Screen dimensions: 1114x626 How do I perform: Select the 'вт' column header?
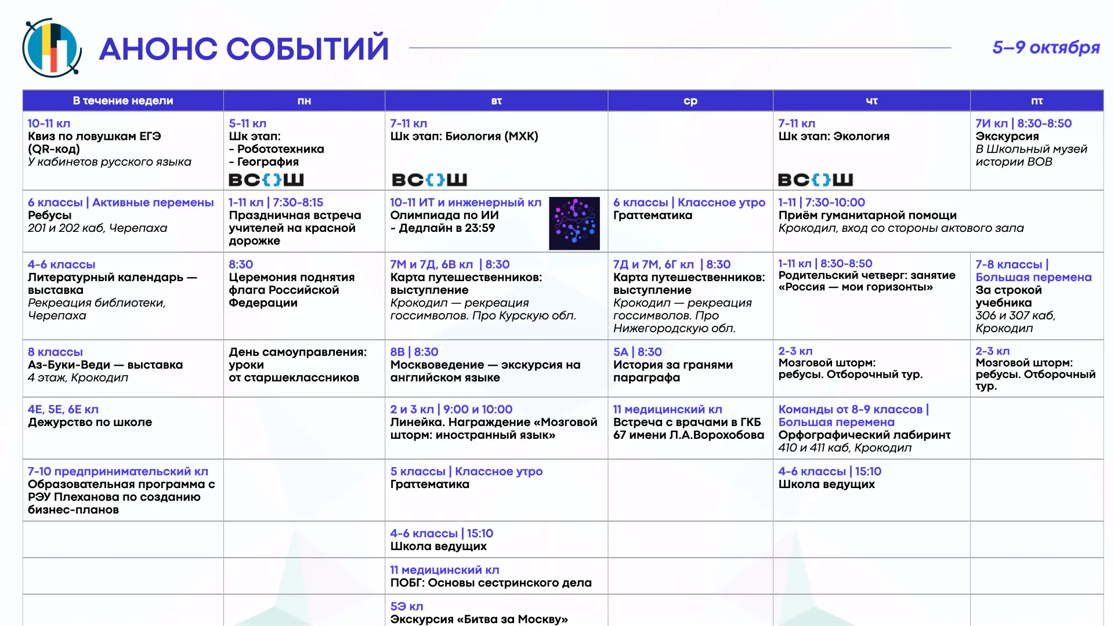click(x=497, y=100)
